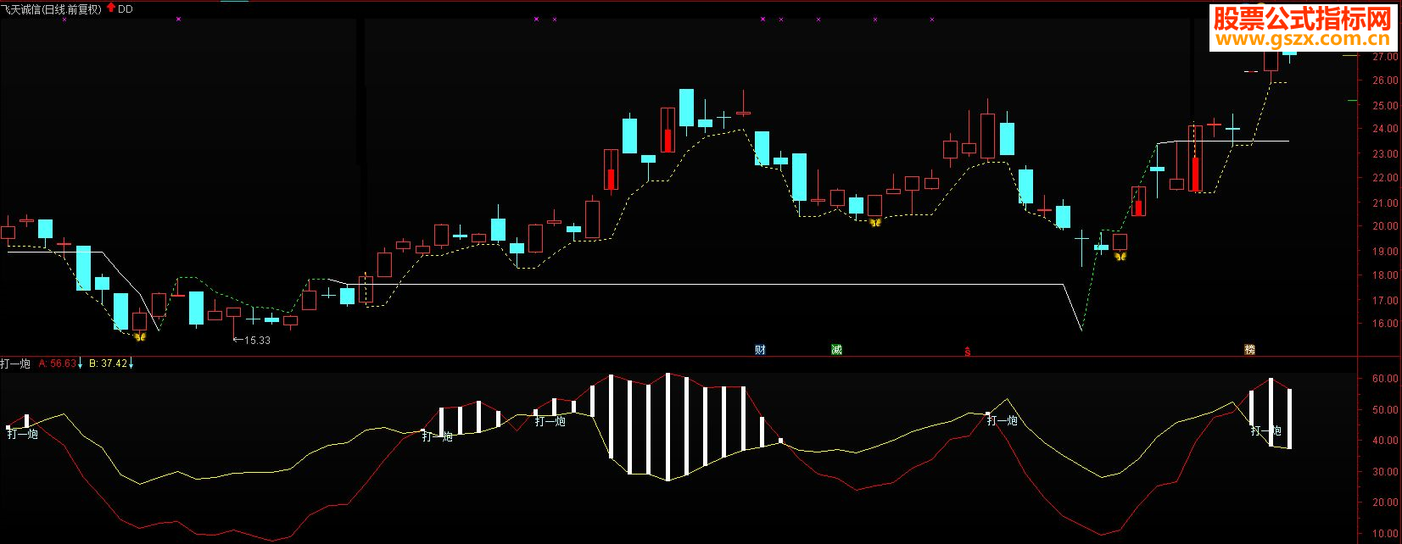This screenshot has width=1402, height=544.
Task: Click the yellow B: 37.42 indicator value
Action: tap(109, 364)
